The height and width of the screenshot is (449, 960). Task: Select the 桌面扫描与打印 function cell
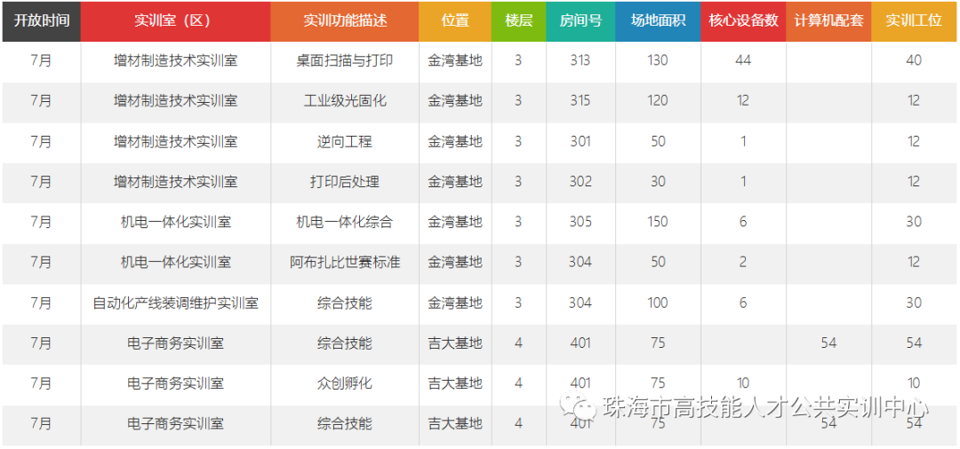click(x=345, y=60)
